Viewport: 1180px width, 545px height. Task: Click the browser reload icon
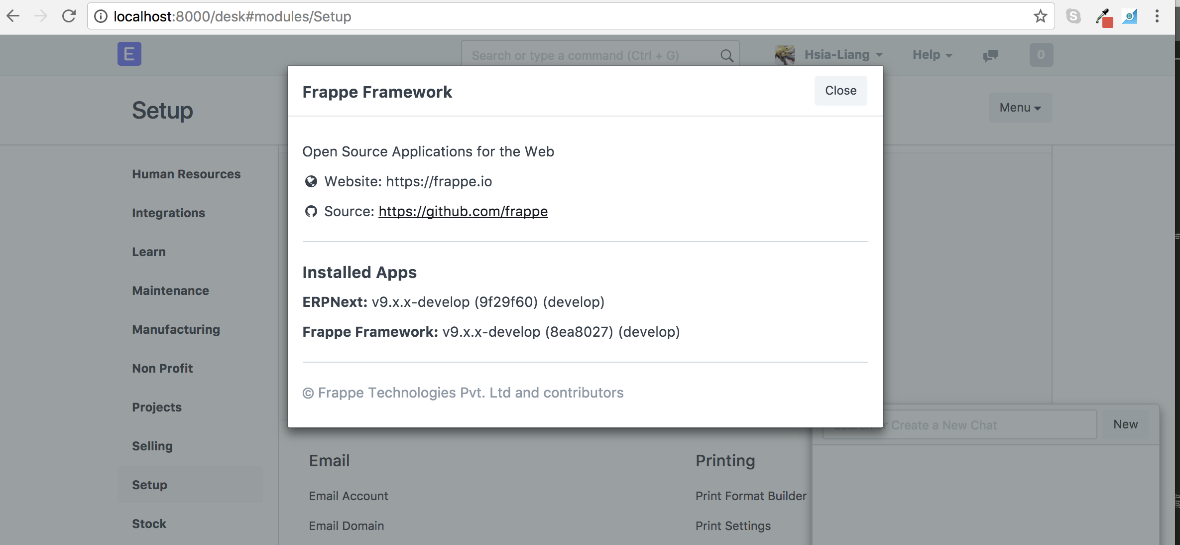(69, 16)
